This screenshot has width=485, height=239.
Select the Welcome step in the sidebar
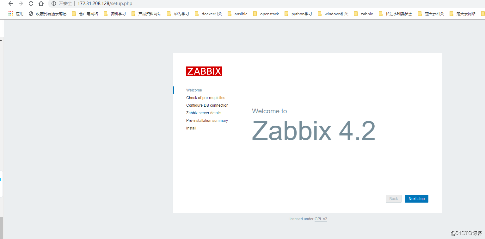tap(194, 90)
